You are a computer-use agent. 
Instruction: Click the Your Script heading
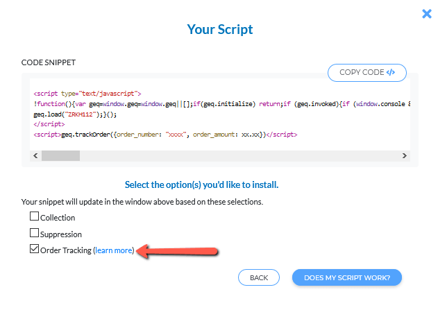[x=220, y=29]
